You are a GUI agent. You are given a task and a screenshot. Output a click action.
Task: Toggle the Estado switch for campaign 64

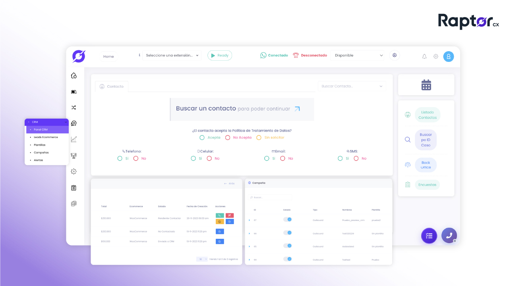point(288,259)
